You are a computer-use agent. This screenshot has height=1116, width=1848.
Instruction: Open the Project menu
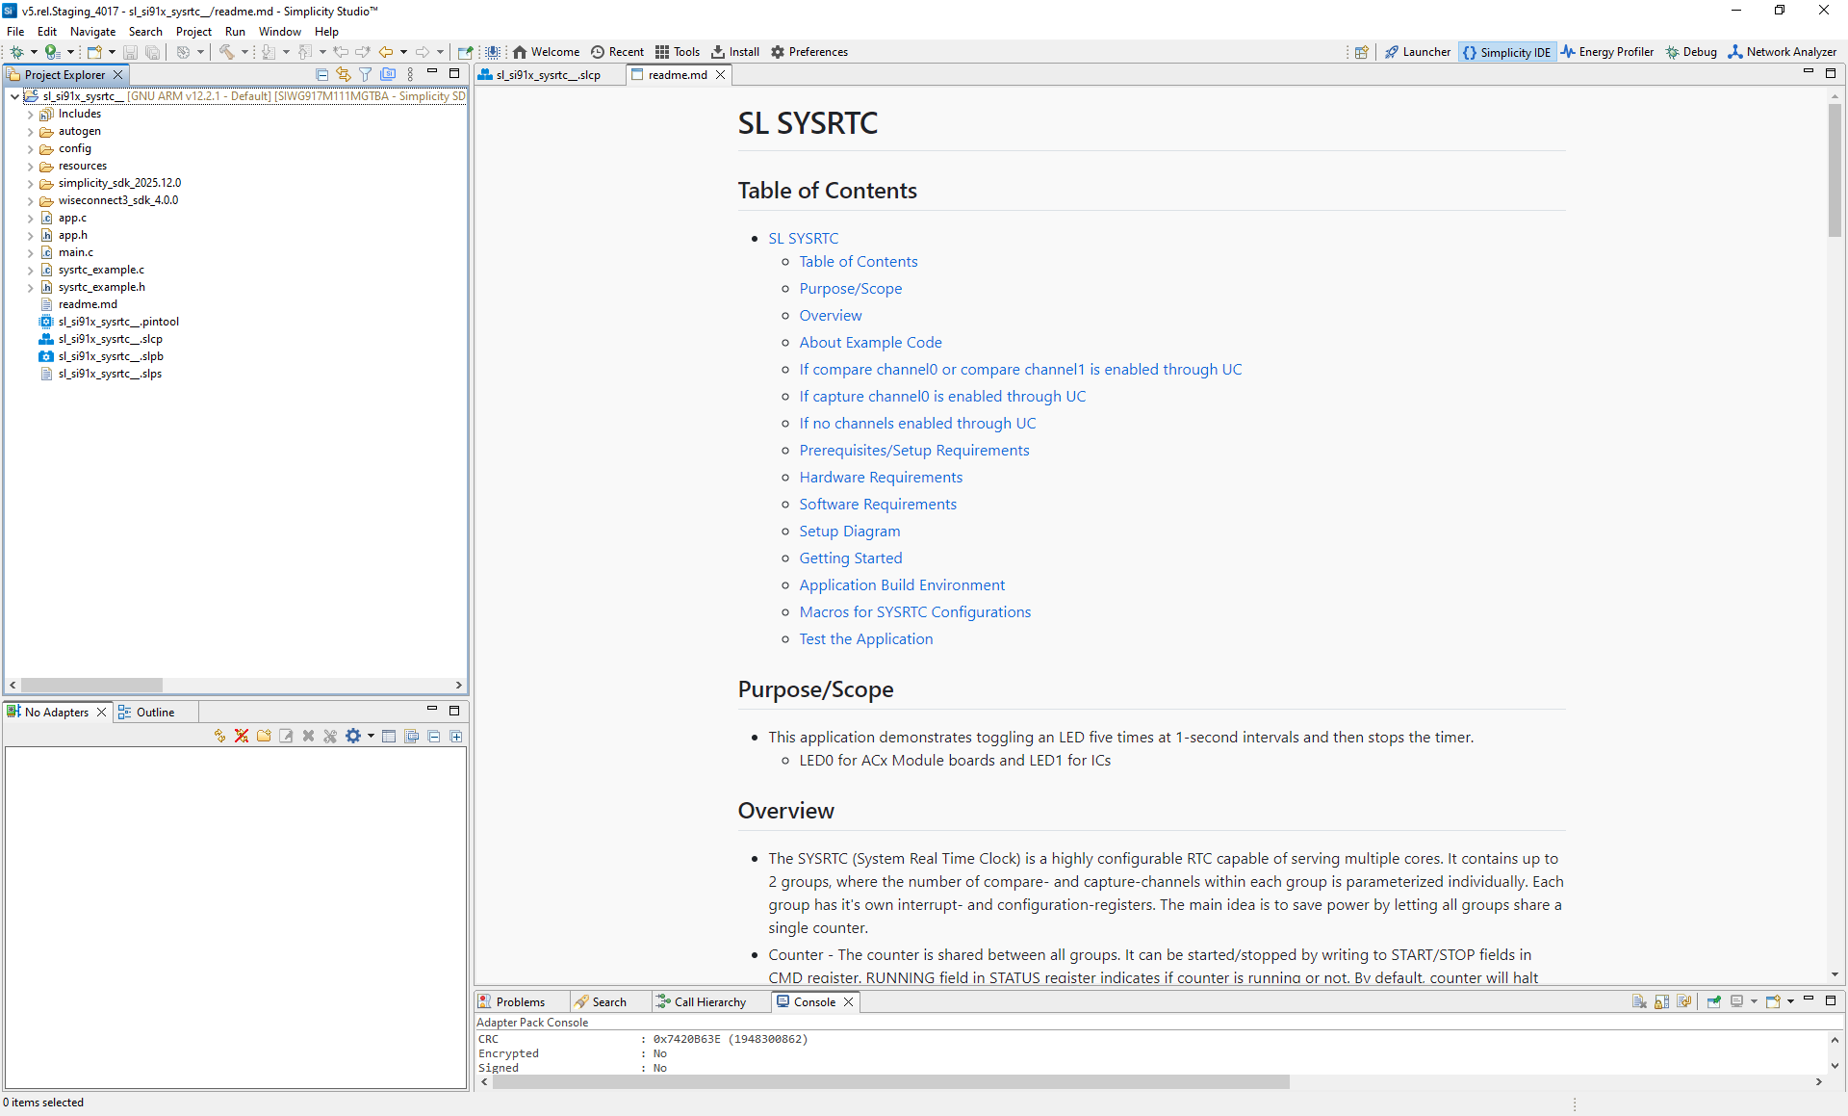[193, 32]
